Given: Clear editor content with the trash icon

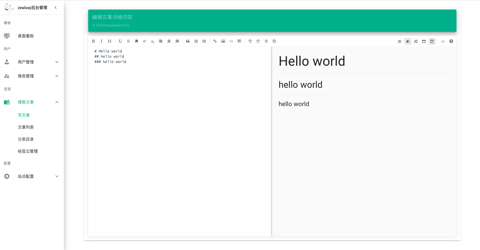Looking at the screenshot, I should pos(266,41).
